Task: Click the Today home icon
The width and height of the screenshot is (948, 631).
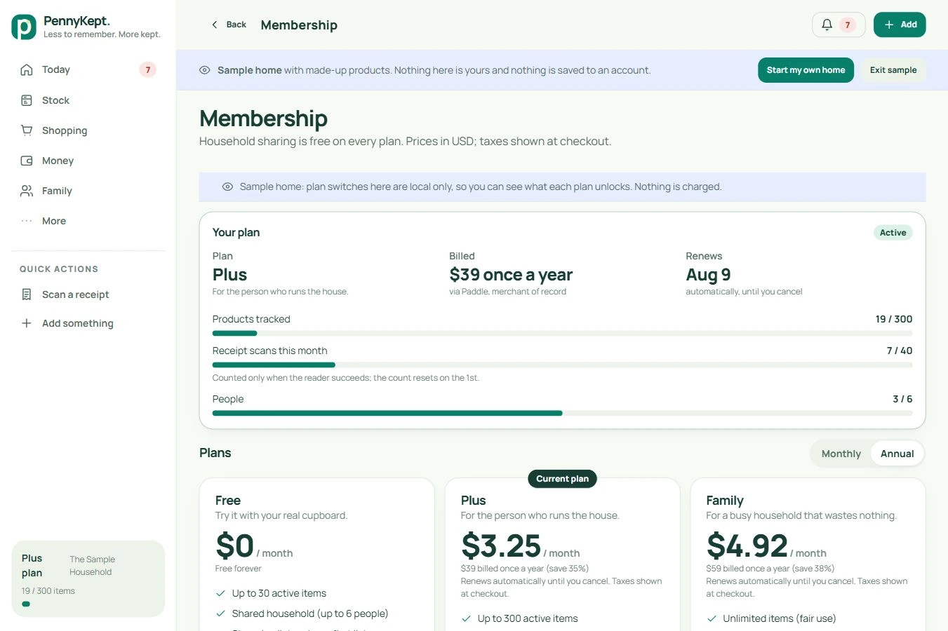Action: point(27,69)
